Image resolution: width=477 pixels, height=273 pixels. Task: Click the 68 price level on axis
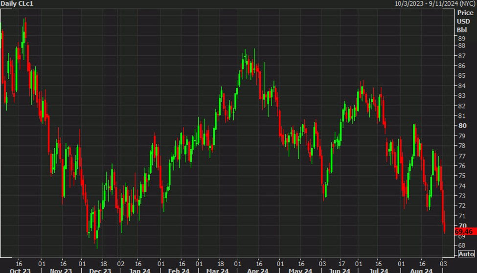point(461,246)
